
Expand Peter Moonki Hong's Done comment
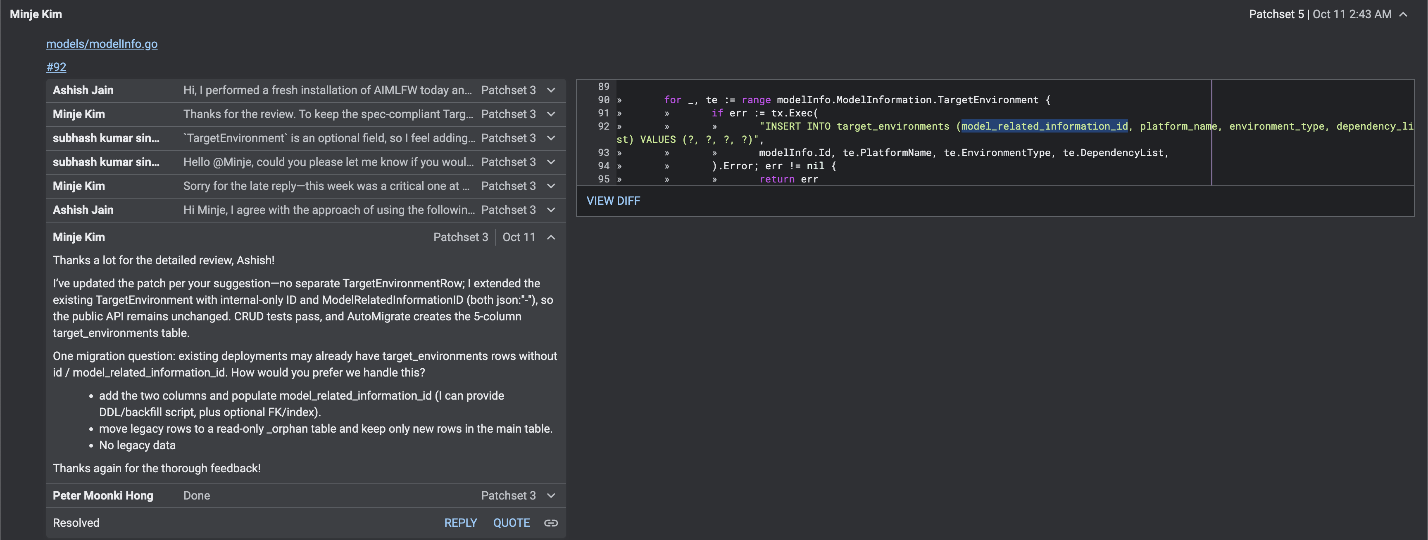(551, 496)
